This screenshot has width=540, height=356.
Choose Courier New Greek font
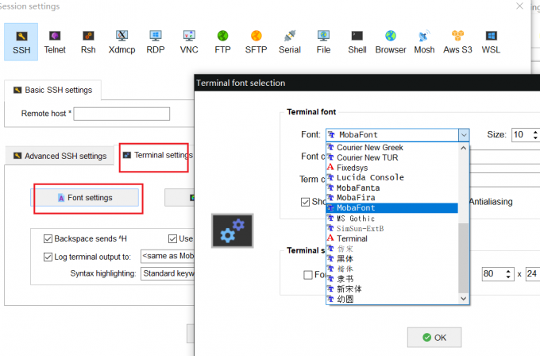pos(392,148)
